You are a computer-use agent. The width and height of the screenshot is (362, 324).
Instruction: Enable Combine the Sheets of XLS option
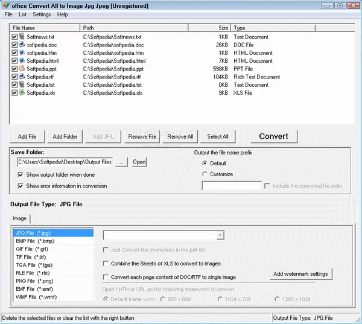106,264
